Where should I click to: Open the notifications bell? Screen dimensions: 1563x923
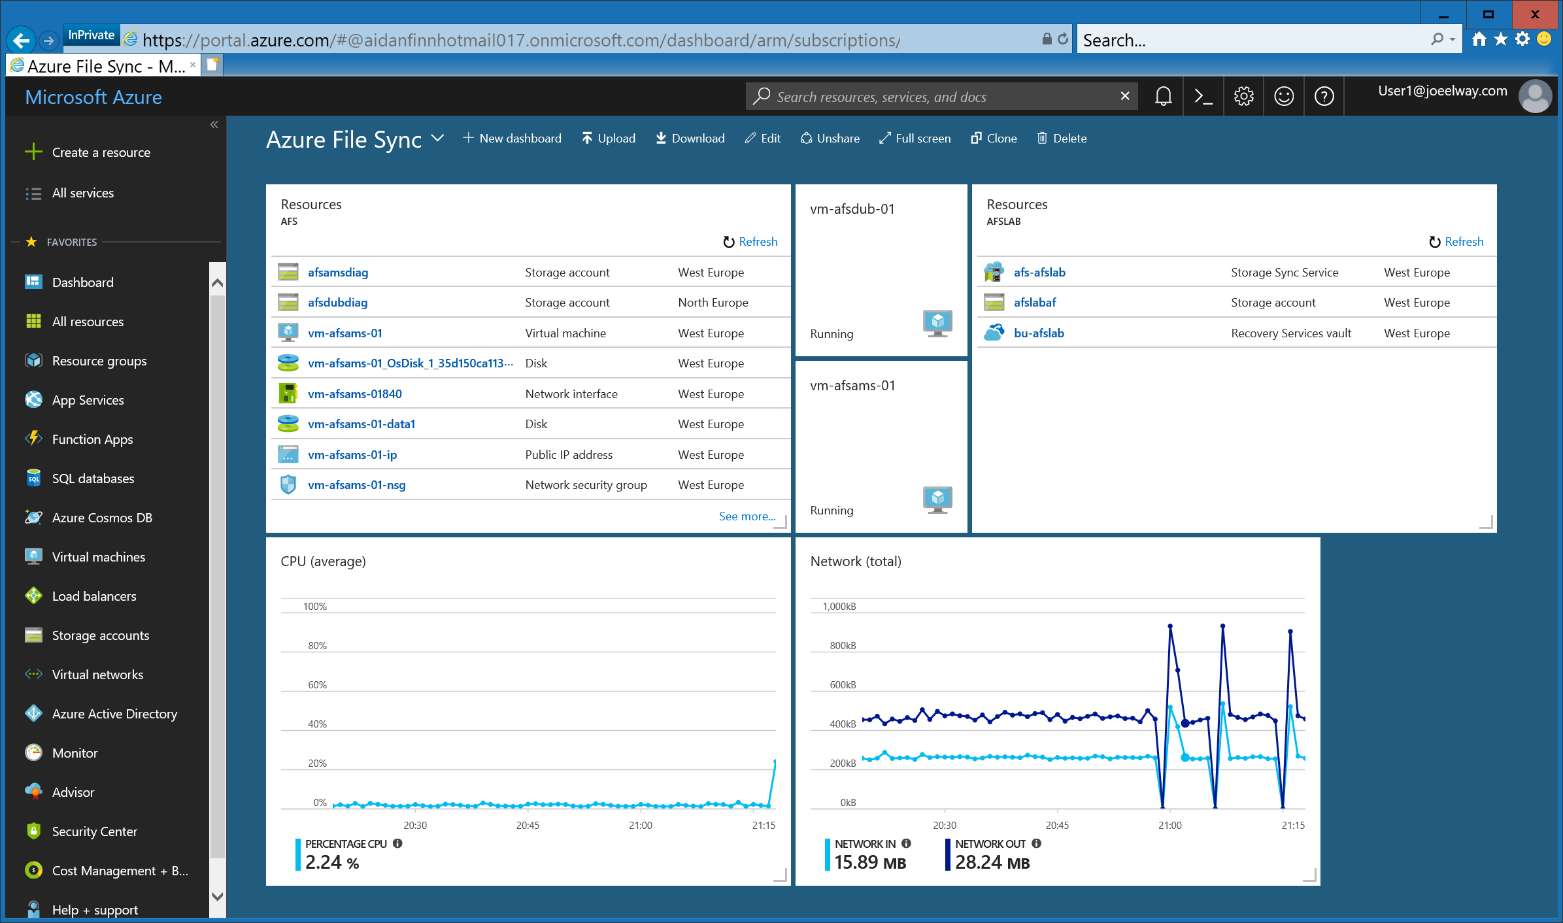1163,97
